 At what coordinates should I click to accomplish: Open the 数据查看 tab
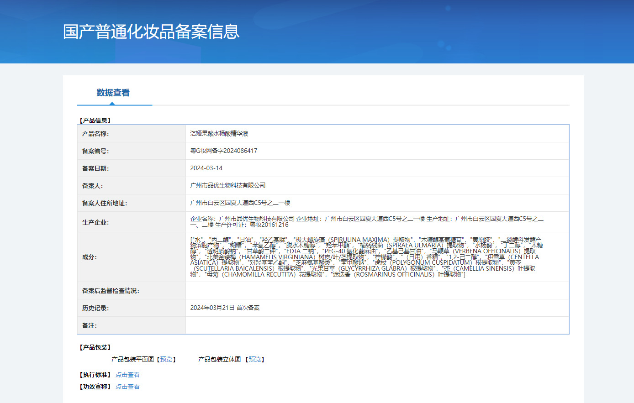pyautogui.click(x=113, y=93)
